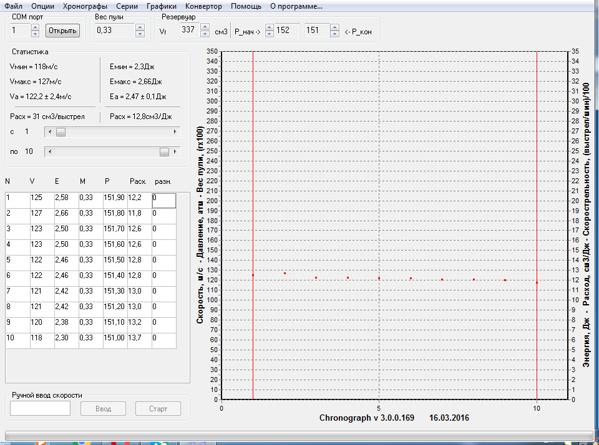599x445 pixels.
Task: Click the Открыть button for COM port
Action: [x=62, y=31]
